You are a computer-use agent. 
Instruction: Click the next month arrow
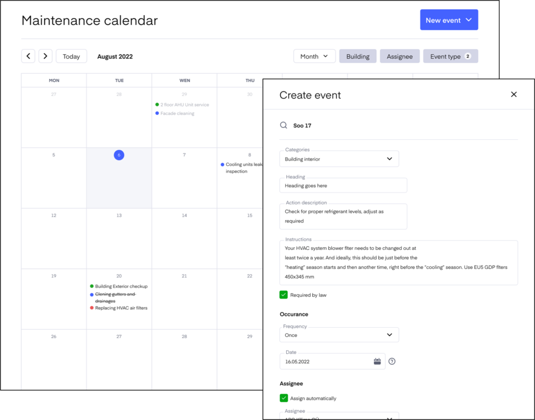pos(45,56)
